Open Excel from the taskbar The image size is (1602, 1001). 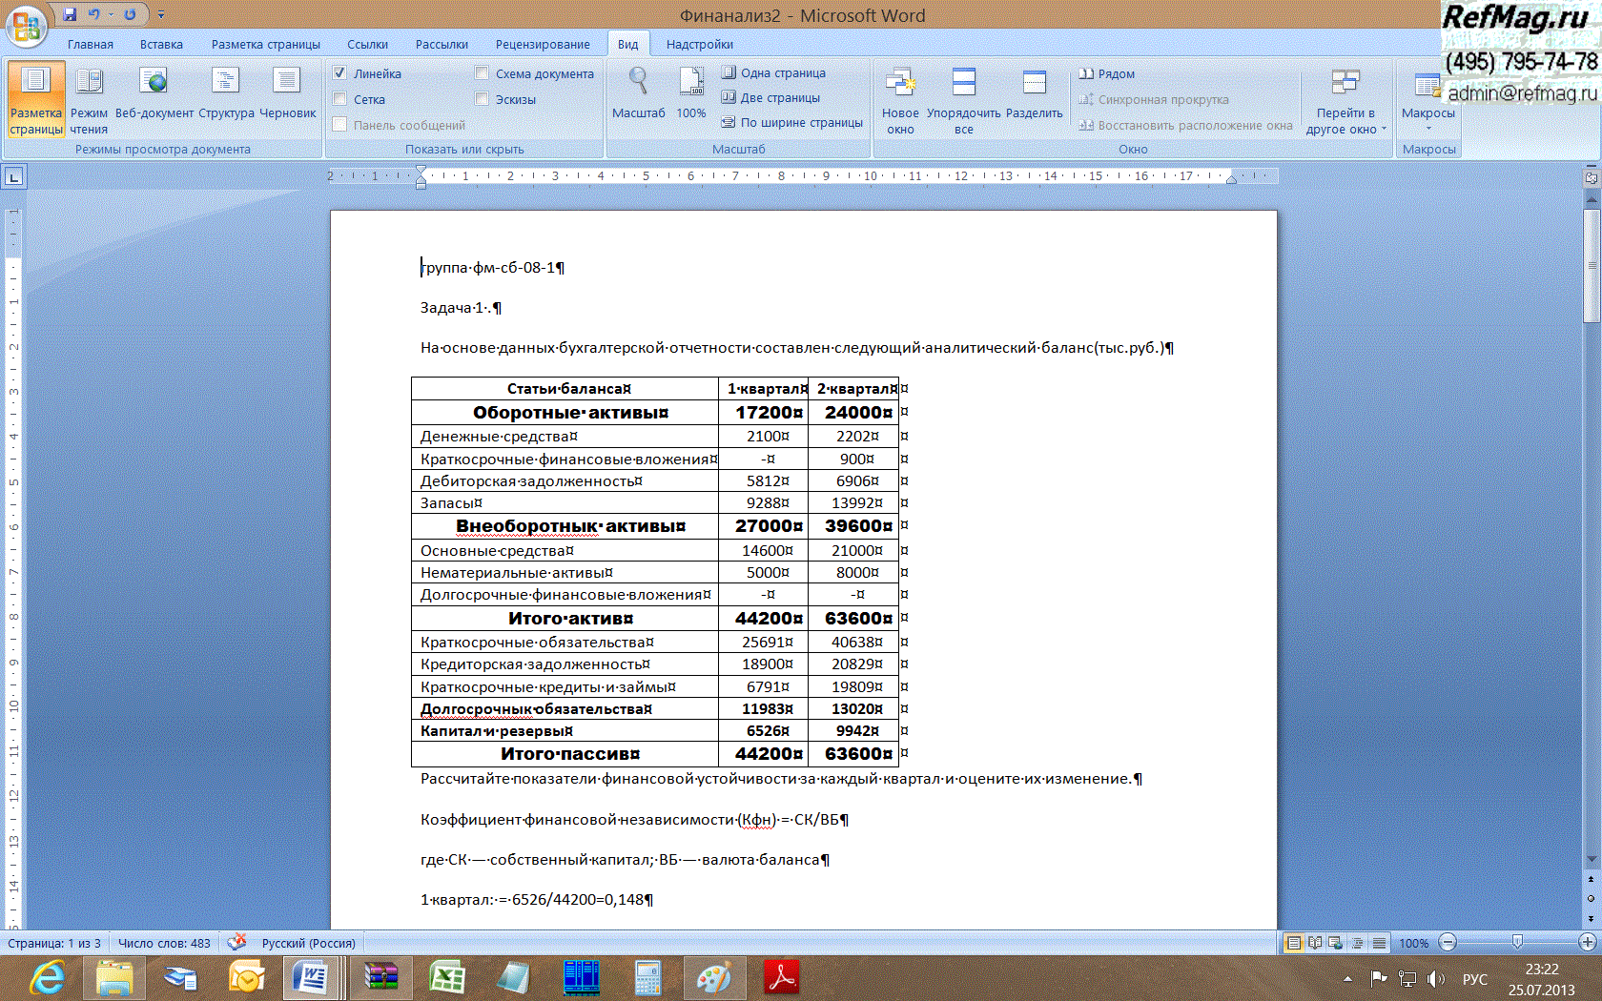(x=446, y=978)
